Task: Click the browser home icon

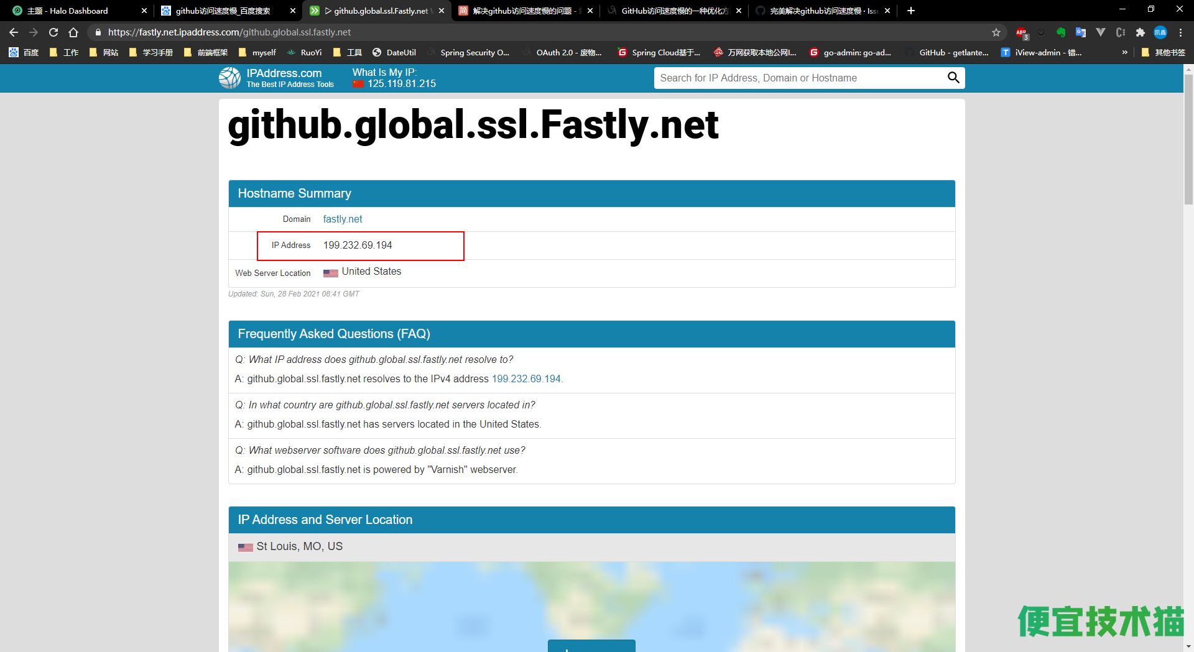Action: point(74,32)
